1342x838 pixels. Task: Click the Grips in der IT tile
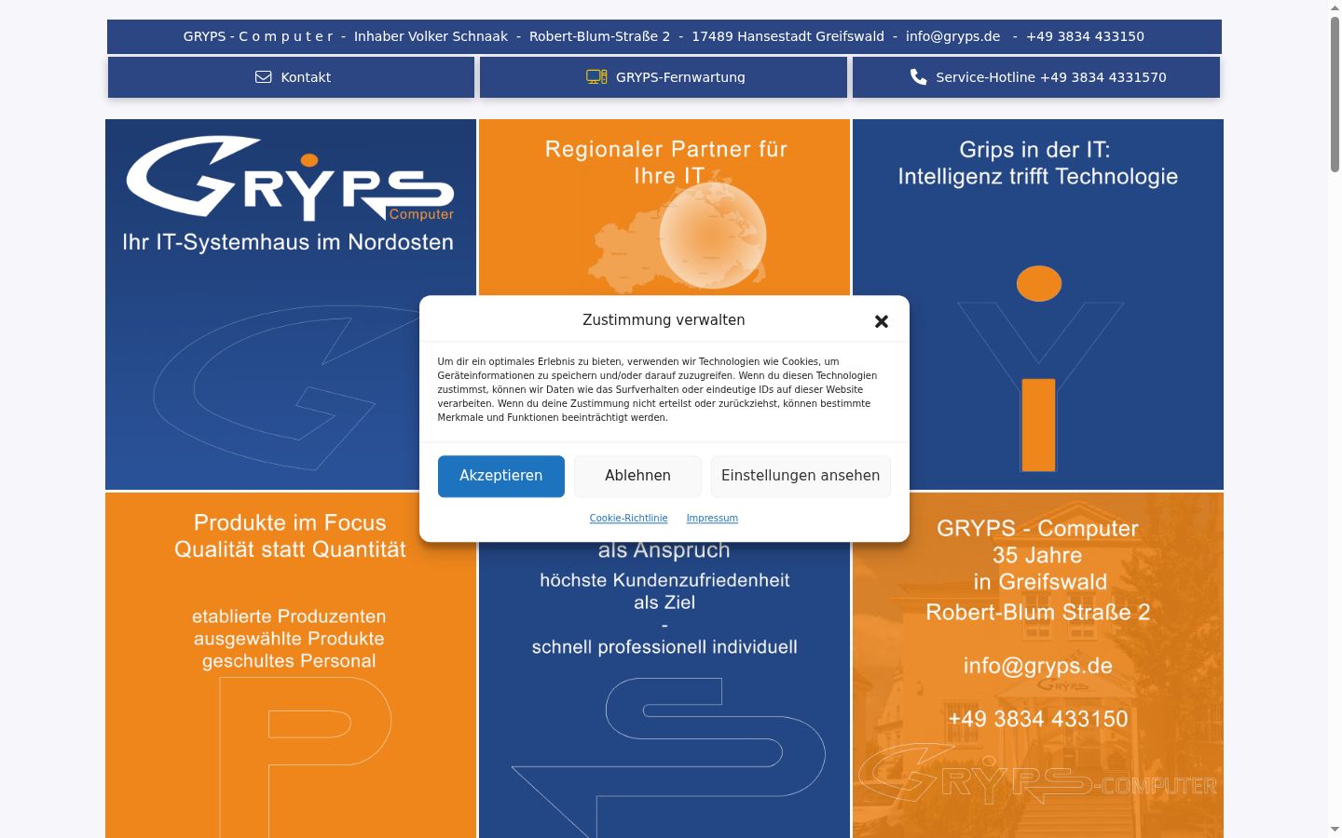tap(1038, 304)
